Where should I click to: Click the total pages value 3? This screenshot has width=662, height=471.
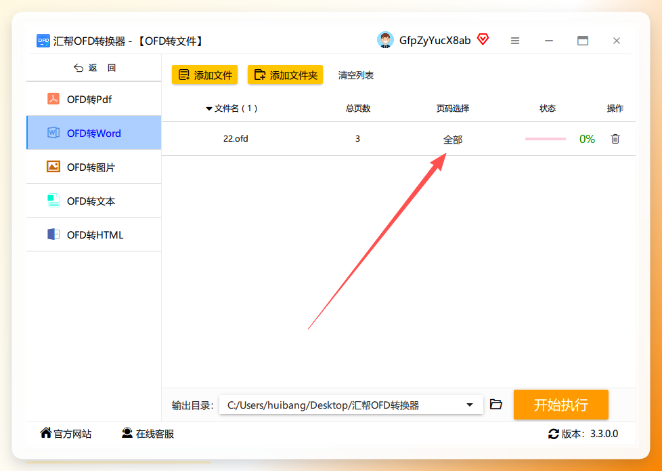coord(357,139)
